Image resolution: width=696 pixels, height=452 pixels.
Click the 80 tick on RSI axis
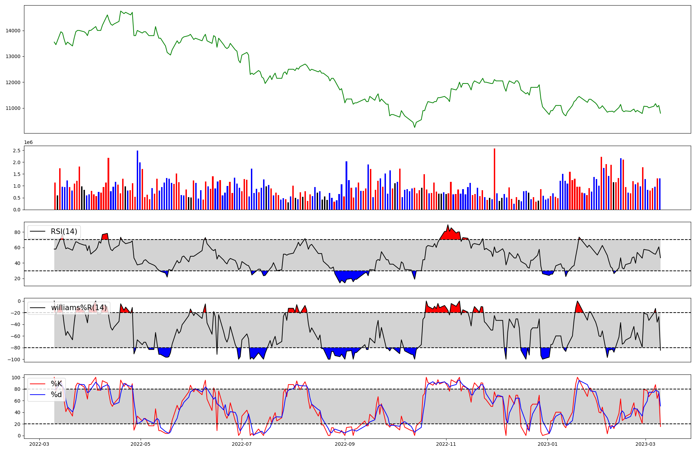coord(17,232)
